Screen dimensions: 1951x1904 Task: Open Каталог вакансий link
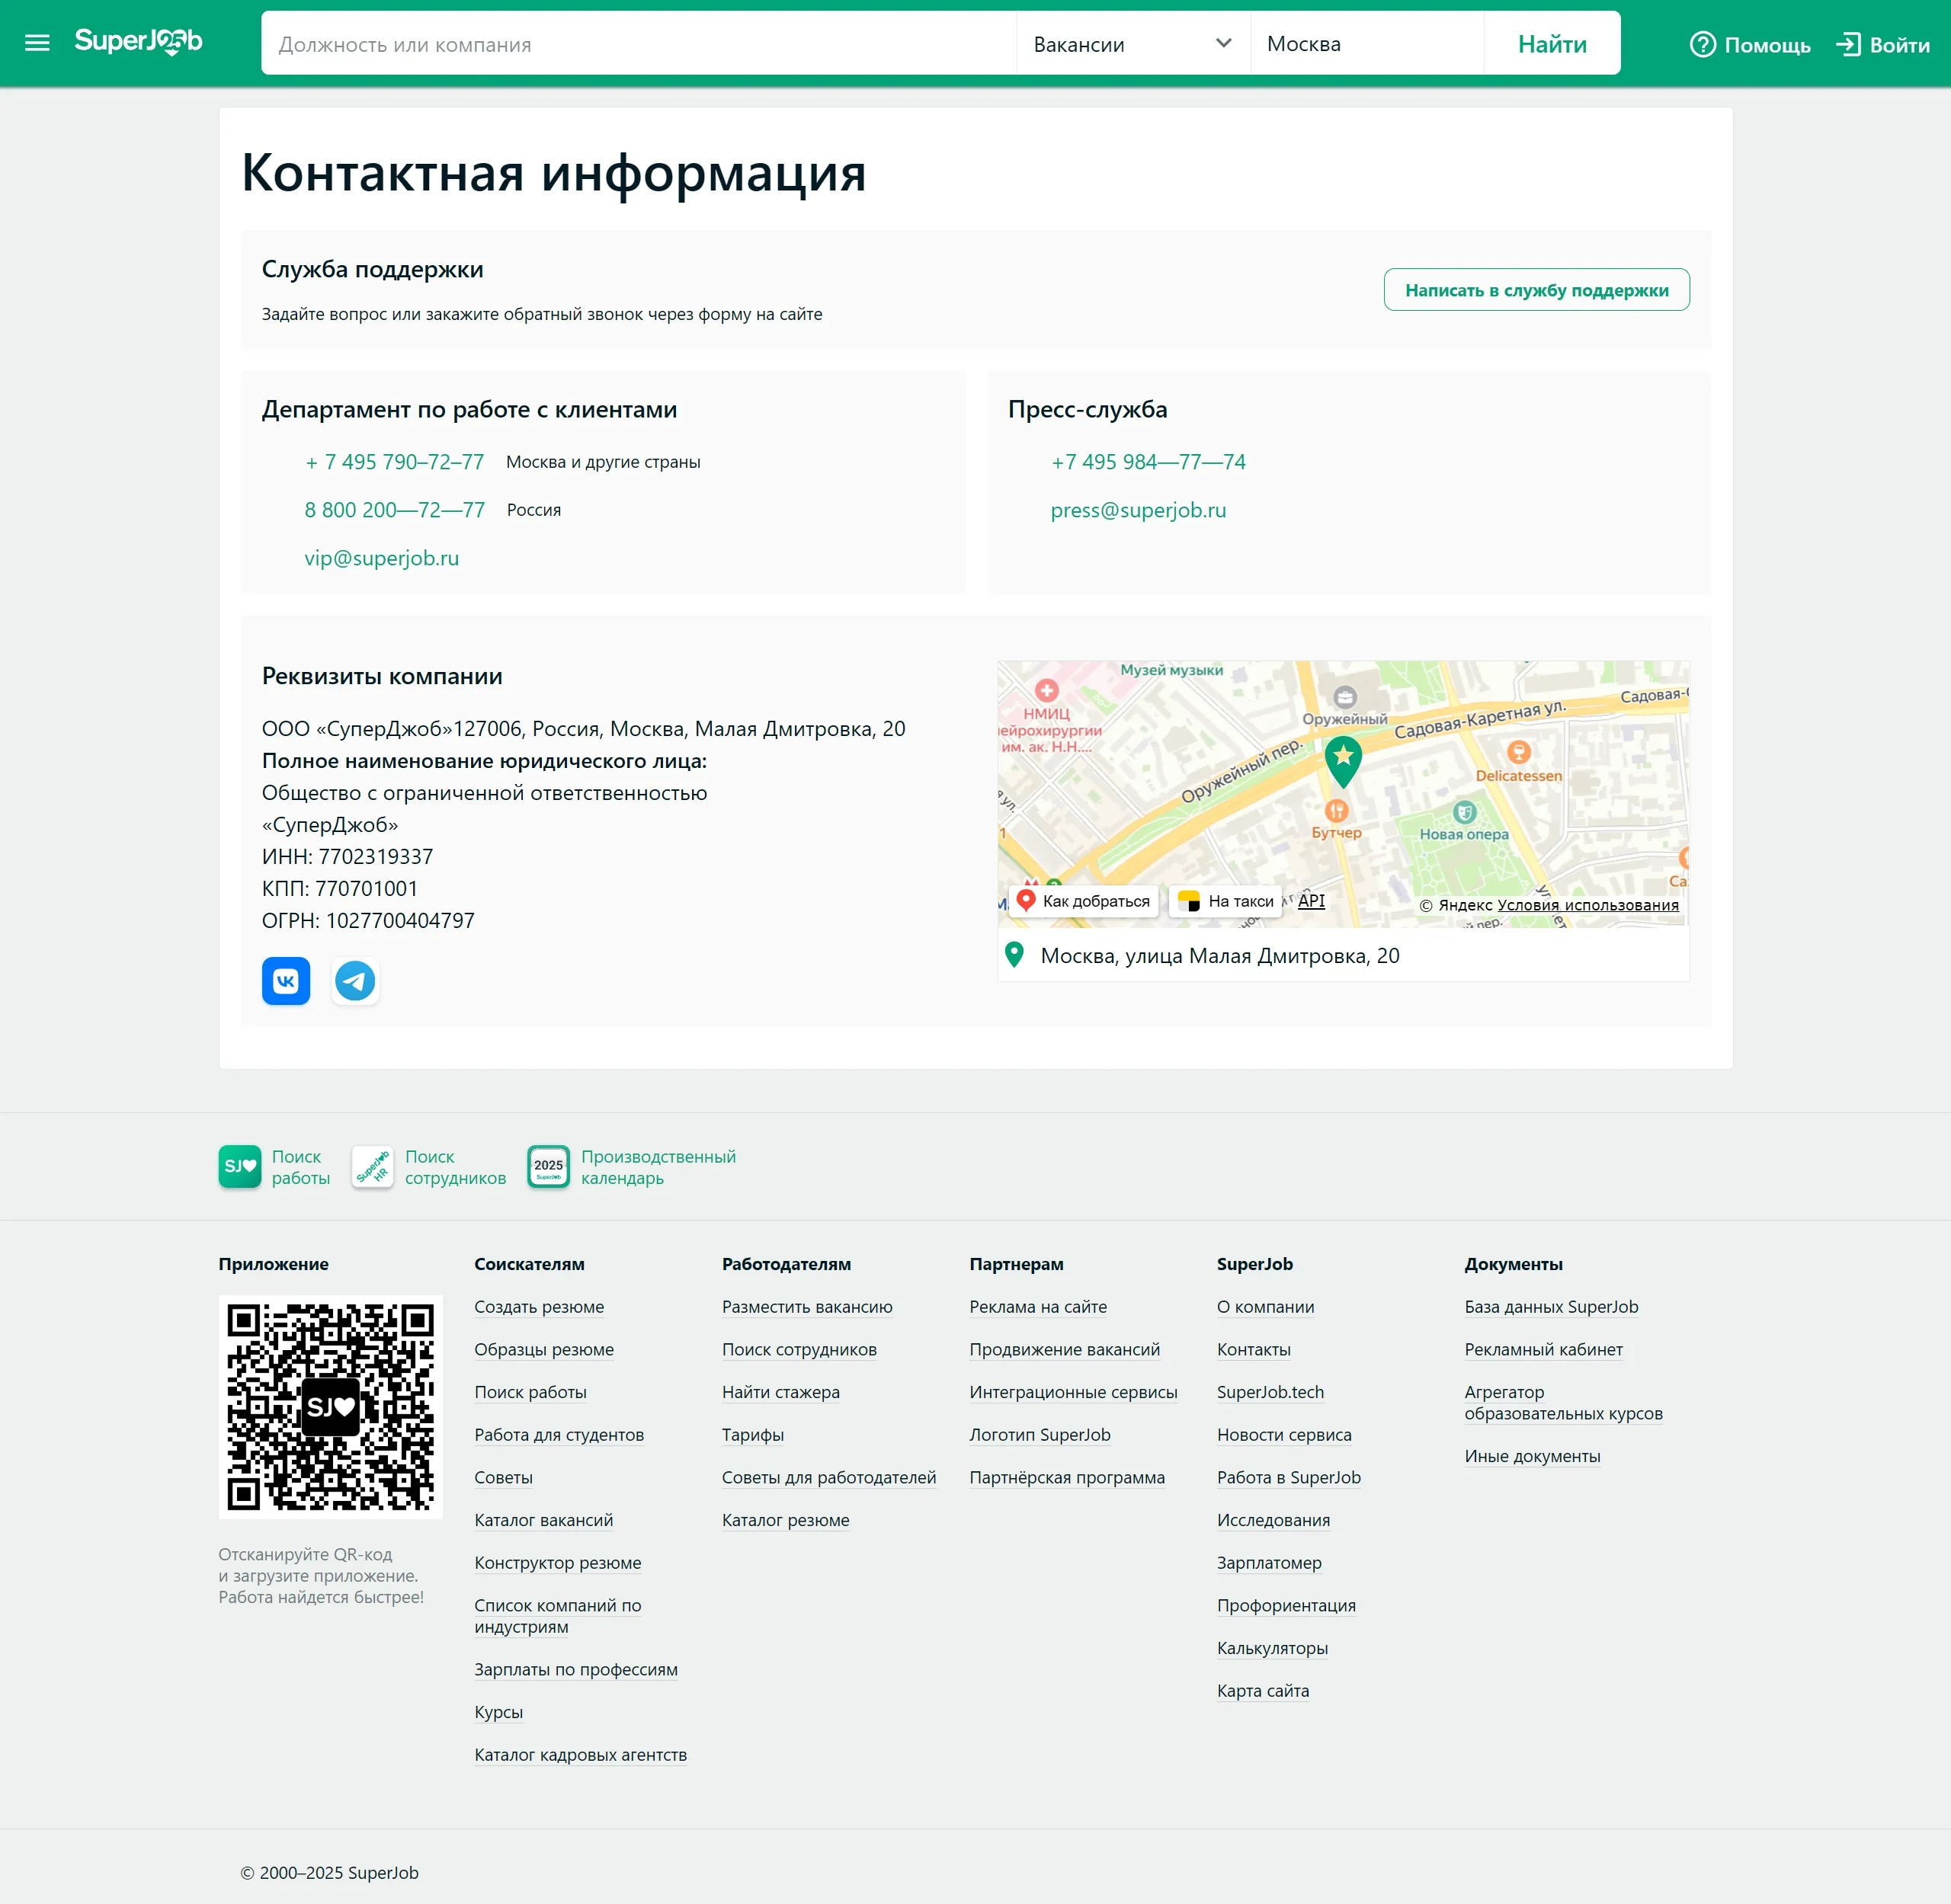coord(543,1520)
